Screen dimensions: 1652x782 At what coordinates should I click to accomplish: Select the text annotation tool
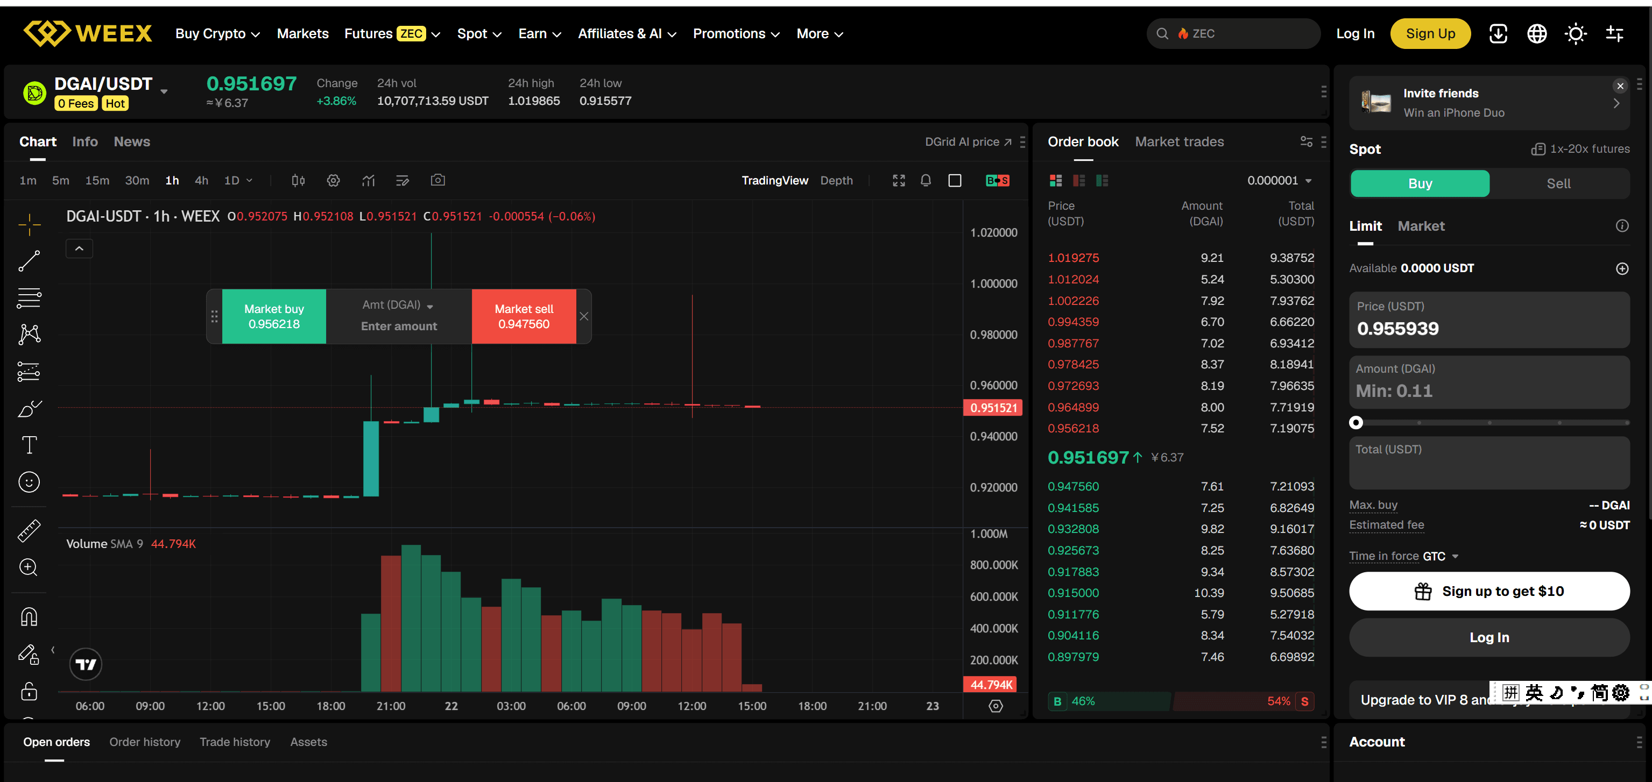pos(29,445)
